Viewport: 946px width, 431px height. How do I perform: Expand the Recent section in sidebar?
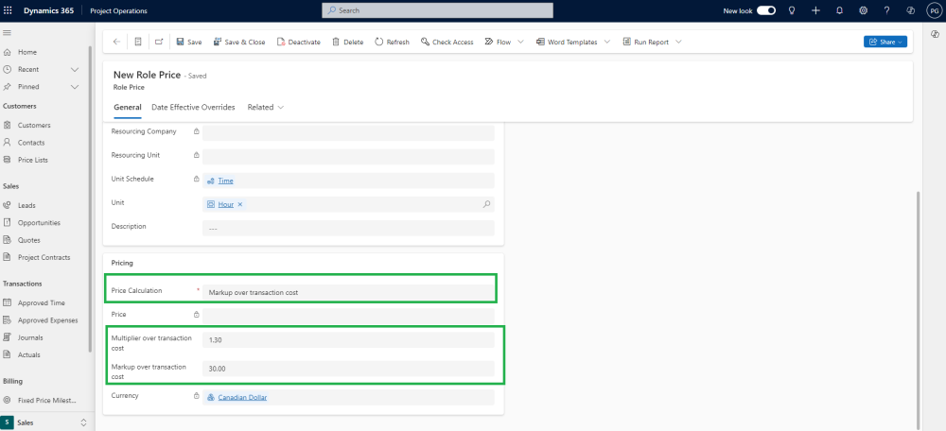coord(75,69)
